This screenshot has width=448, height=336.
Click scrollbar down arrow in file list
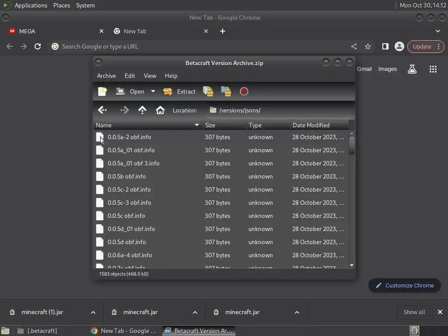pos(352,266)
